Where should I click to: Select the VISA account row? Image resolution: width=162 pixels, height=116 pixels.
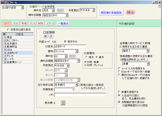18,50
